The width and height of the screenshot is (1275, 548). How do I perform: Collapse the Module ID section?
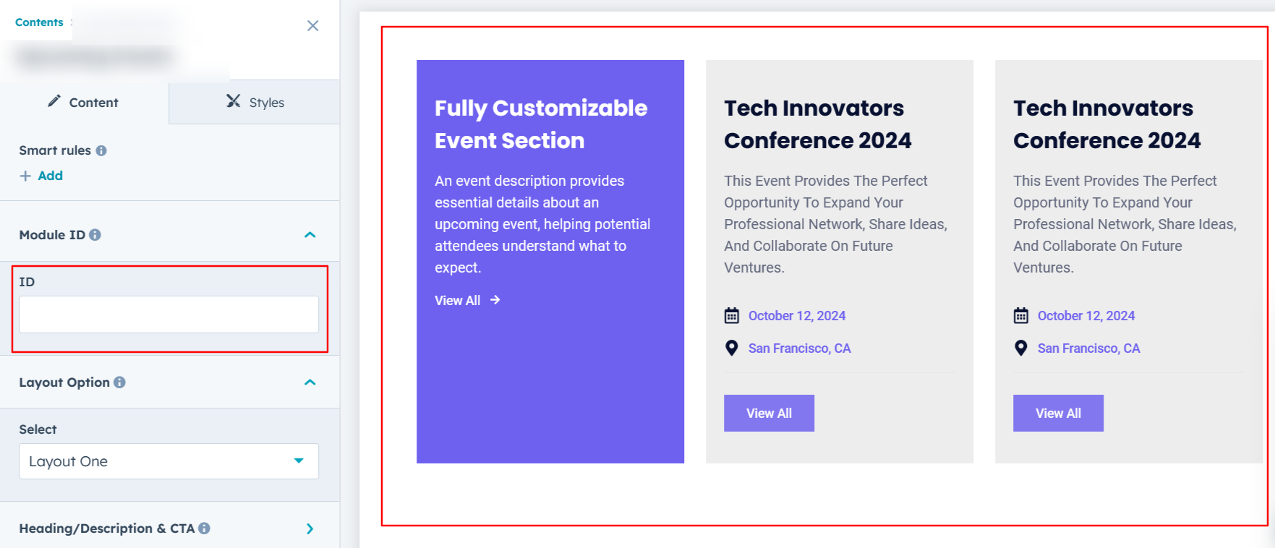click(x=310, y=235)
